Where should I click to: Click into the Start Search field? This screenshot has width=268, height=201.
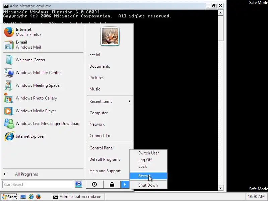tap(38, 185)
